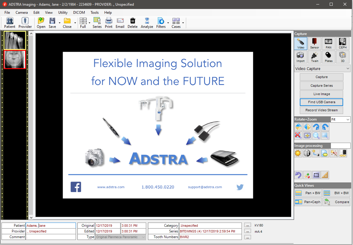The image size is (353, 245).
Task: Open the Patient selection toolbar icon
Action: click(10, 23)
